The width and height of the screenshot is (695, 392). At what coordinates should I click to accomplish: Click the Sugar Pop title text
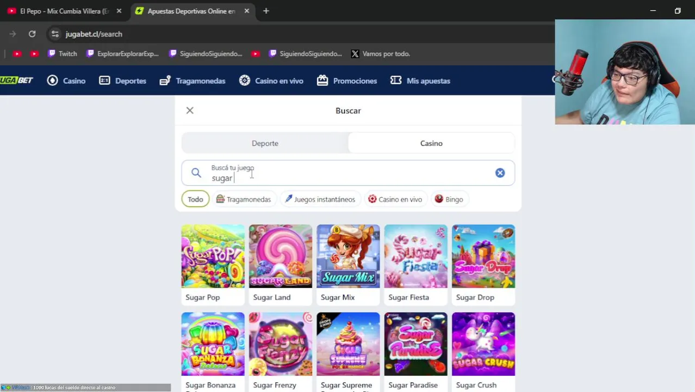click(x=202, y=297)
